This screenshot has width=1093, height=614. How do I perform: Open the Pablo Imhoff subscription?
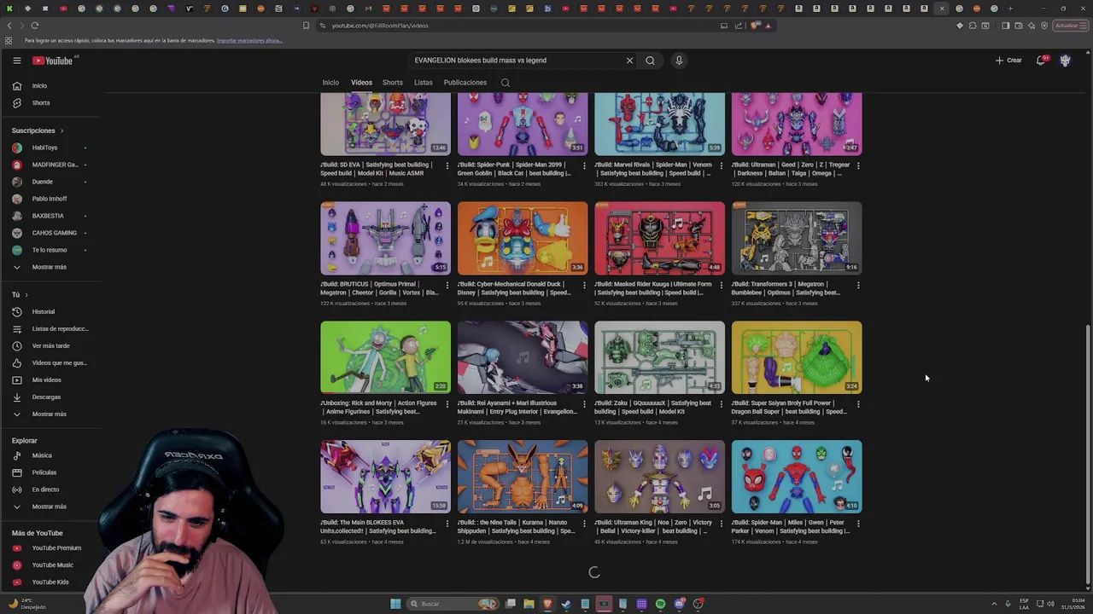pyautogui.click(x=51, y=199)
